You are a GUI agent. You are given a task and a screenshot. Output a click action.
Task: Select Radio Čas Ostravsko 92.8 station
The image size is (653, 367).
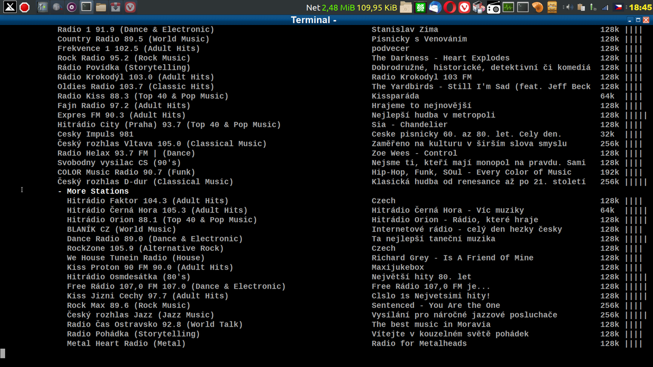click(x=155, y=324)
